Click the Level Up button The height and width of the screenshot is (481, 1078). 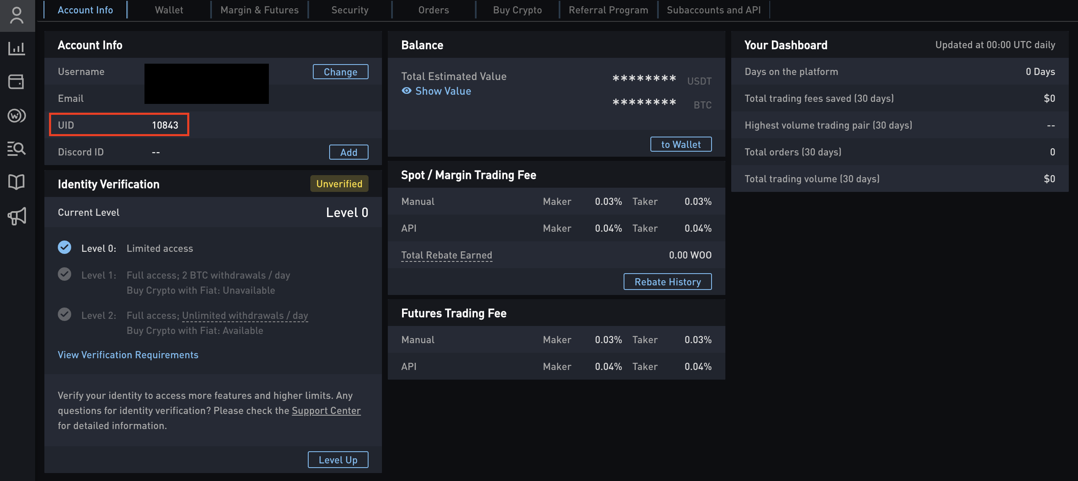coord(338,460)
